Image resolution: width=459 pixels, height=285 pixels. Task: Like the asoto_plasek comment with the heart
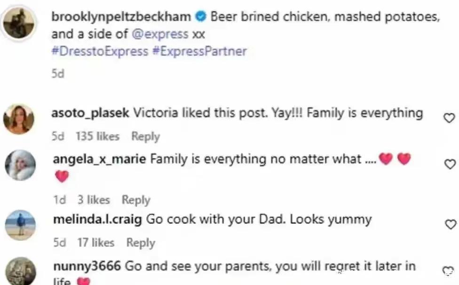click(x=449, y=118)
